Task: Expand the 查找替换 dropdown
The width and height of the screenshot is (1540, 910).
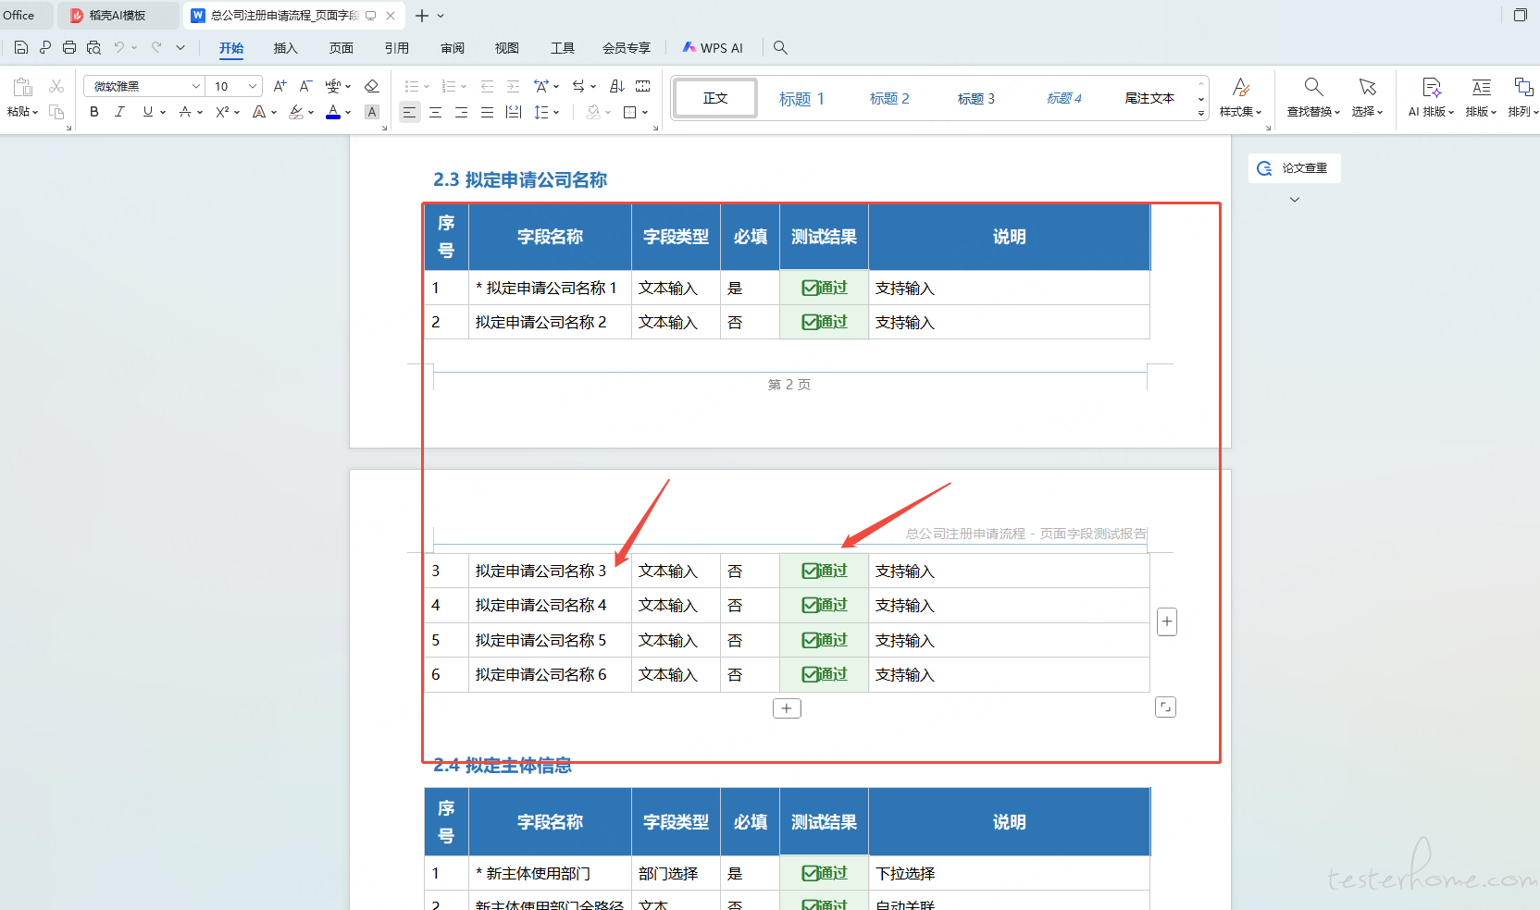Action: [x=1313, y=112]
